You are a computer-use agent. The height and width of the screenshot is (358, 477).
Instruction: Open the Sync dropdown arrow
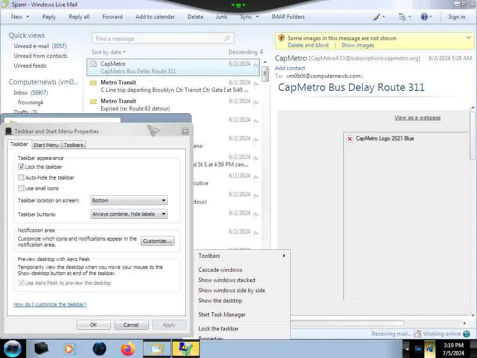click(x=257, y=17)
